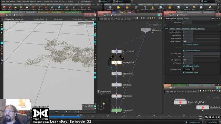Open the Render menu
The width and height of the screenshot is (221, 124).
[x=13, y=1]
